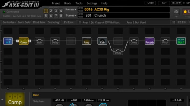Switch to scene 5
This screenshot has width=190, height=106.
coord(46,16)
